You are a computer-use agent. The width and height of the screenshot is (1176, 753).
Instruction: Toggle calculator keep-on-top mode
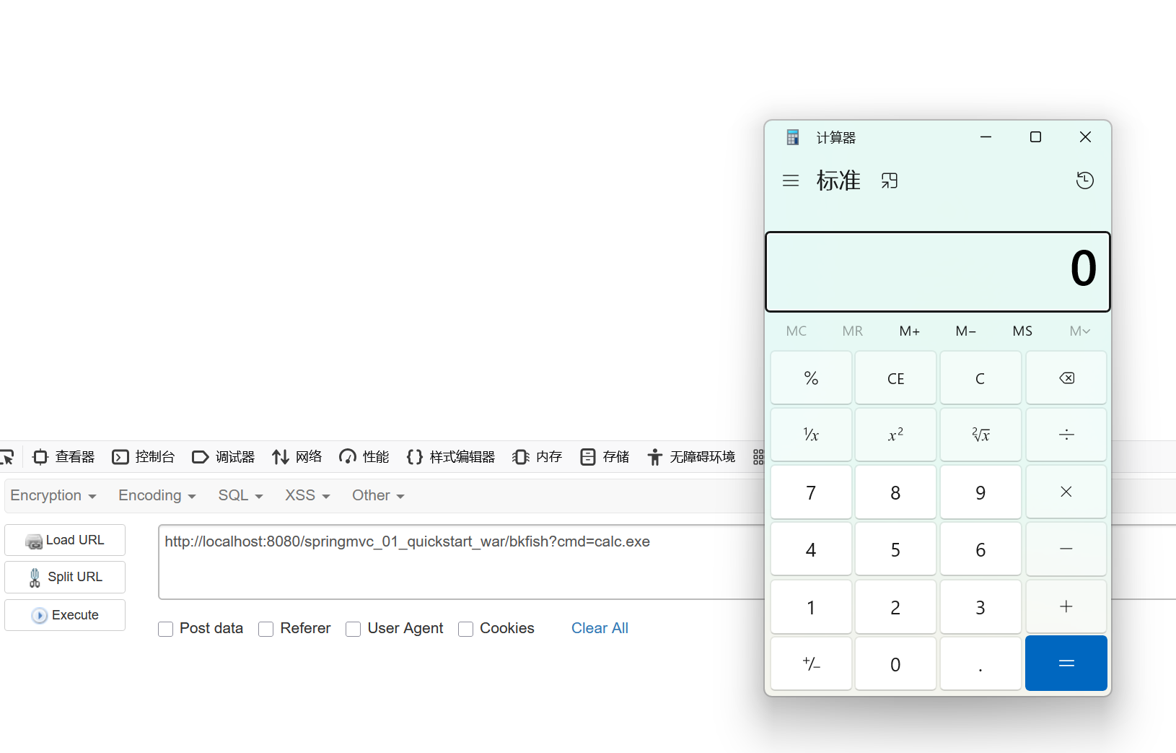point(890,180)
